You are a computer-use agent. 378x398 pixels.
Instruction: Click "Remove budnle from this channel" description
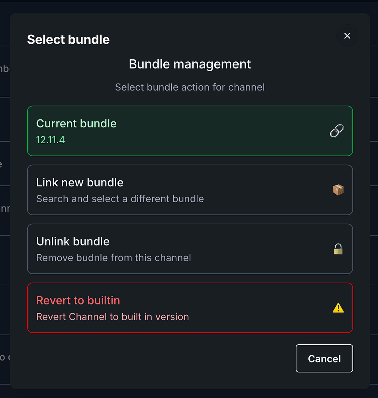click(x=114, y=258)
